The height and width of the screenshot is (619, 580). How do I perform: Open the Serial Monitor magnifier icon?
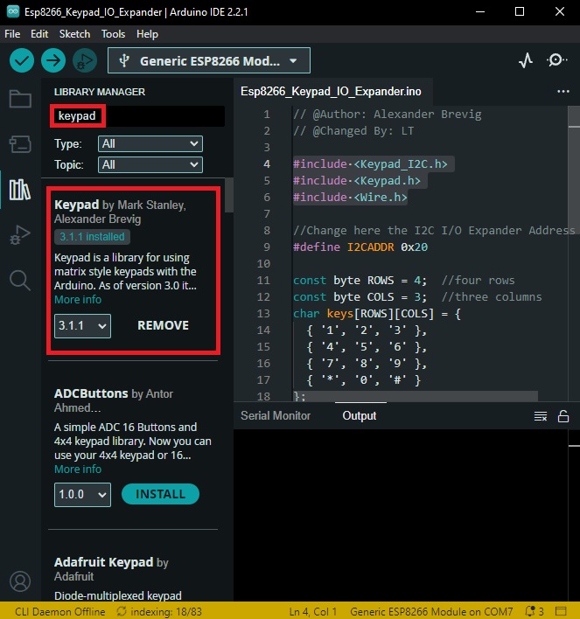[x=556, y=60]
